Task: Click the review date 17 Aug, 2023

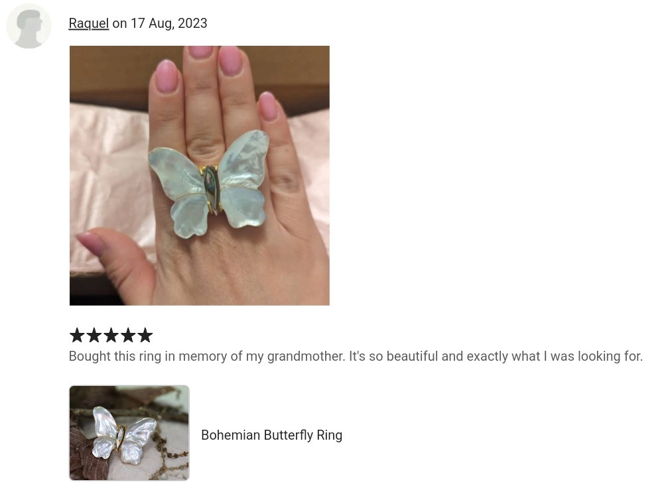Action: click(169, 23)
